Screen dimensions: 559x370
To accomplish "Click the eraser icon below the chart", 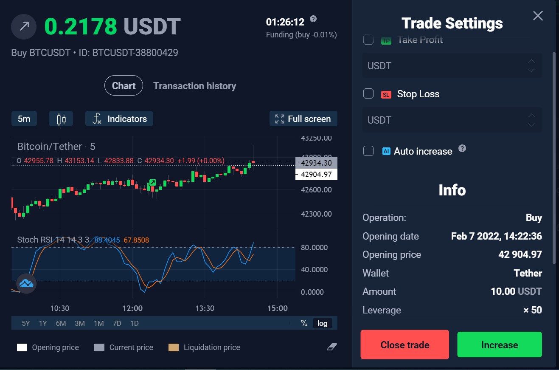I will [332, 347].
